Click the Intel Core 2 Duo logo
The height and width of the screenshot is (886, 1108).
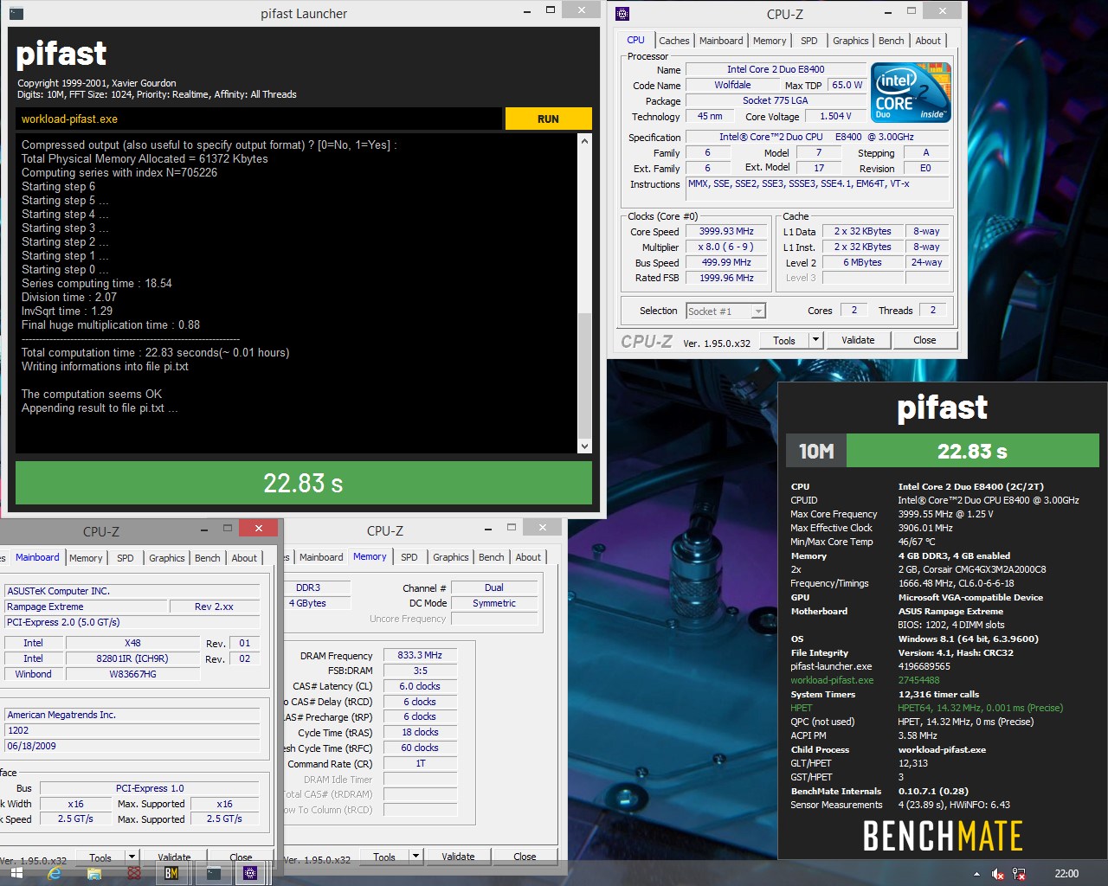point(911,92)
